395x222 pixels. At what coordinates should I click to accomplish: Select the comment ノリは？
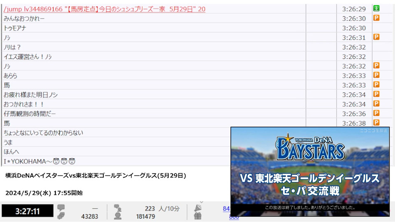(12, 47)
